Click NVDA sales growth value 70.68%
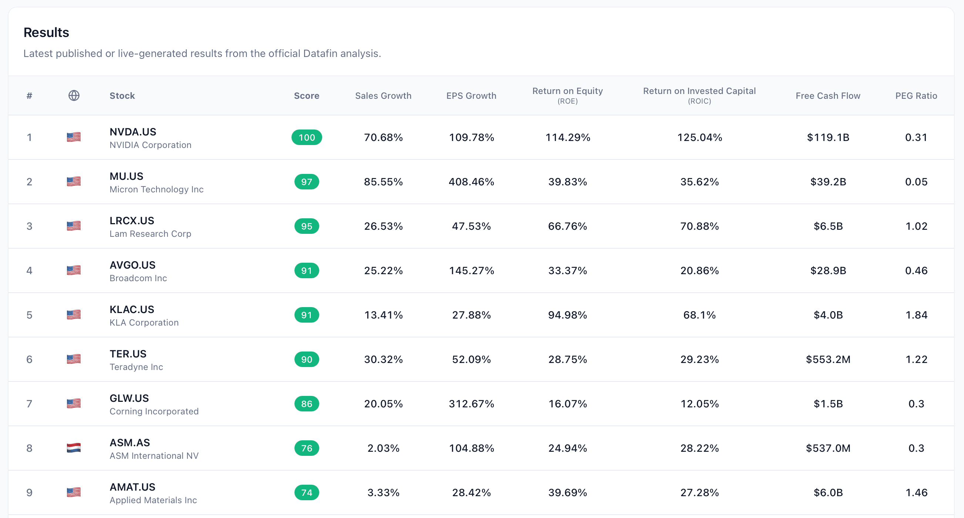This screenshot has height=518, width=964. [383, 137]
